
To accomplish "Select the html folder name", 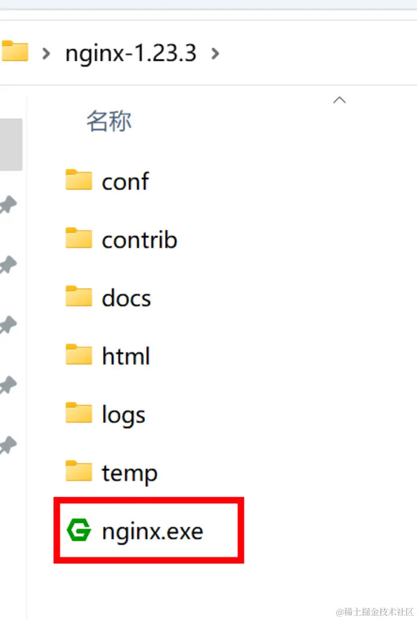I will 126,355.
